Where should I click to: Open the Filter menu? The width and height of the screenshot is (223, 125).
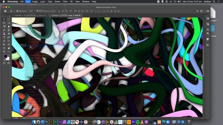(65, 1)
